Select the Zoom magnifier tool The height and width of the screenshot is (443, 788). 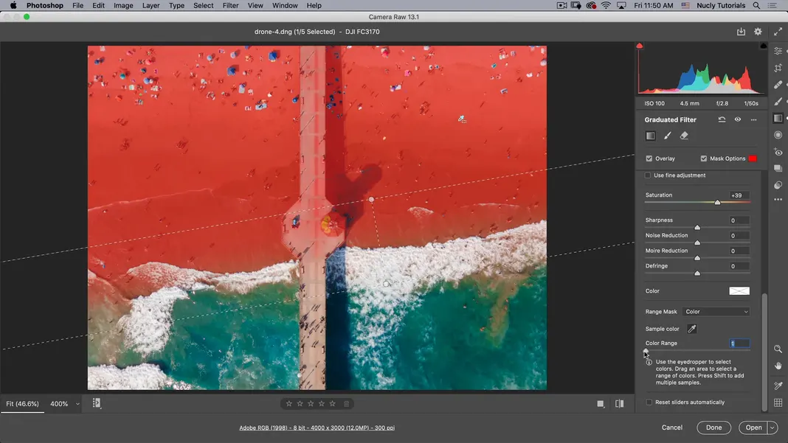point(778,349)
